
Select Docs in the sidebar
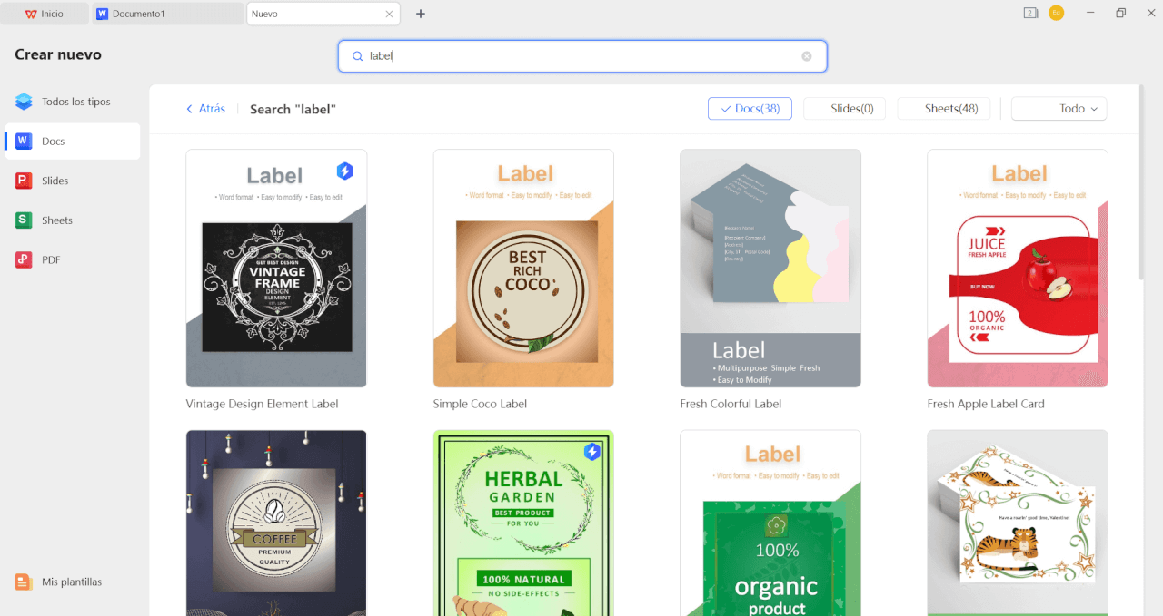pos(73,142)
